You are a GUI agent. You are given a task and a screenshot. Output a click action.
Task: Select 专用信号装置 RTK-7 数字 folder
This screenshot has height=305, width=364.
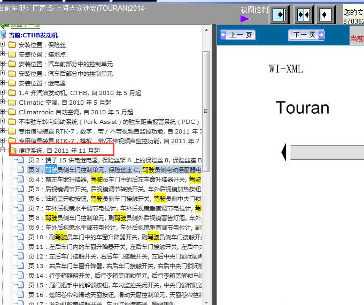pyautogui.click(x=110, y=131)
